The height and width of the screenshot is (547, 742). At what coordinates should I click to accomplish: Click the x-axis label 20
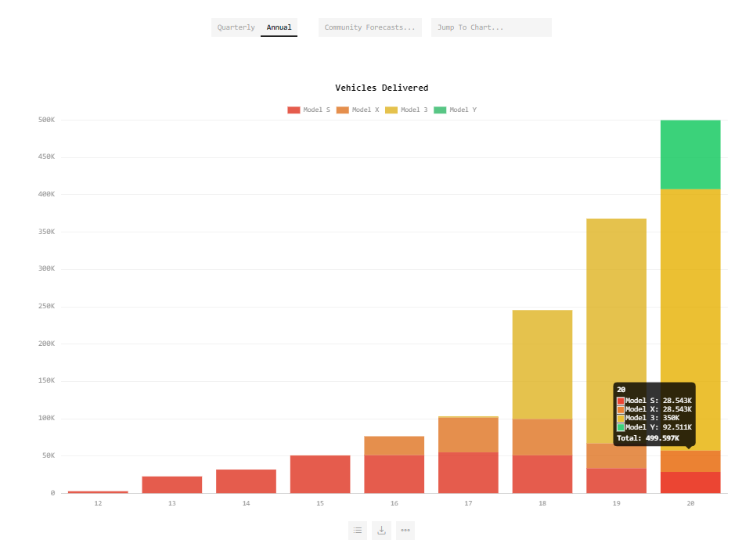[690, 503]
